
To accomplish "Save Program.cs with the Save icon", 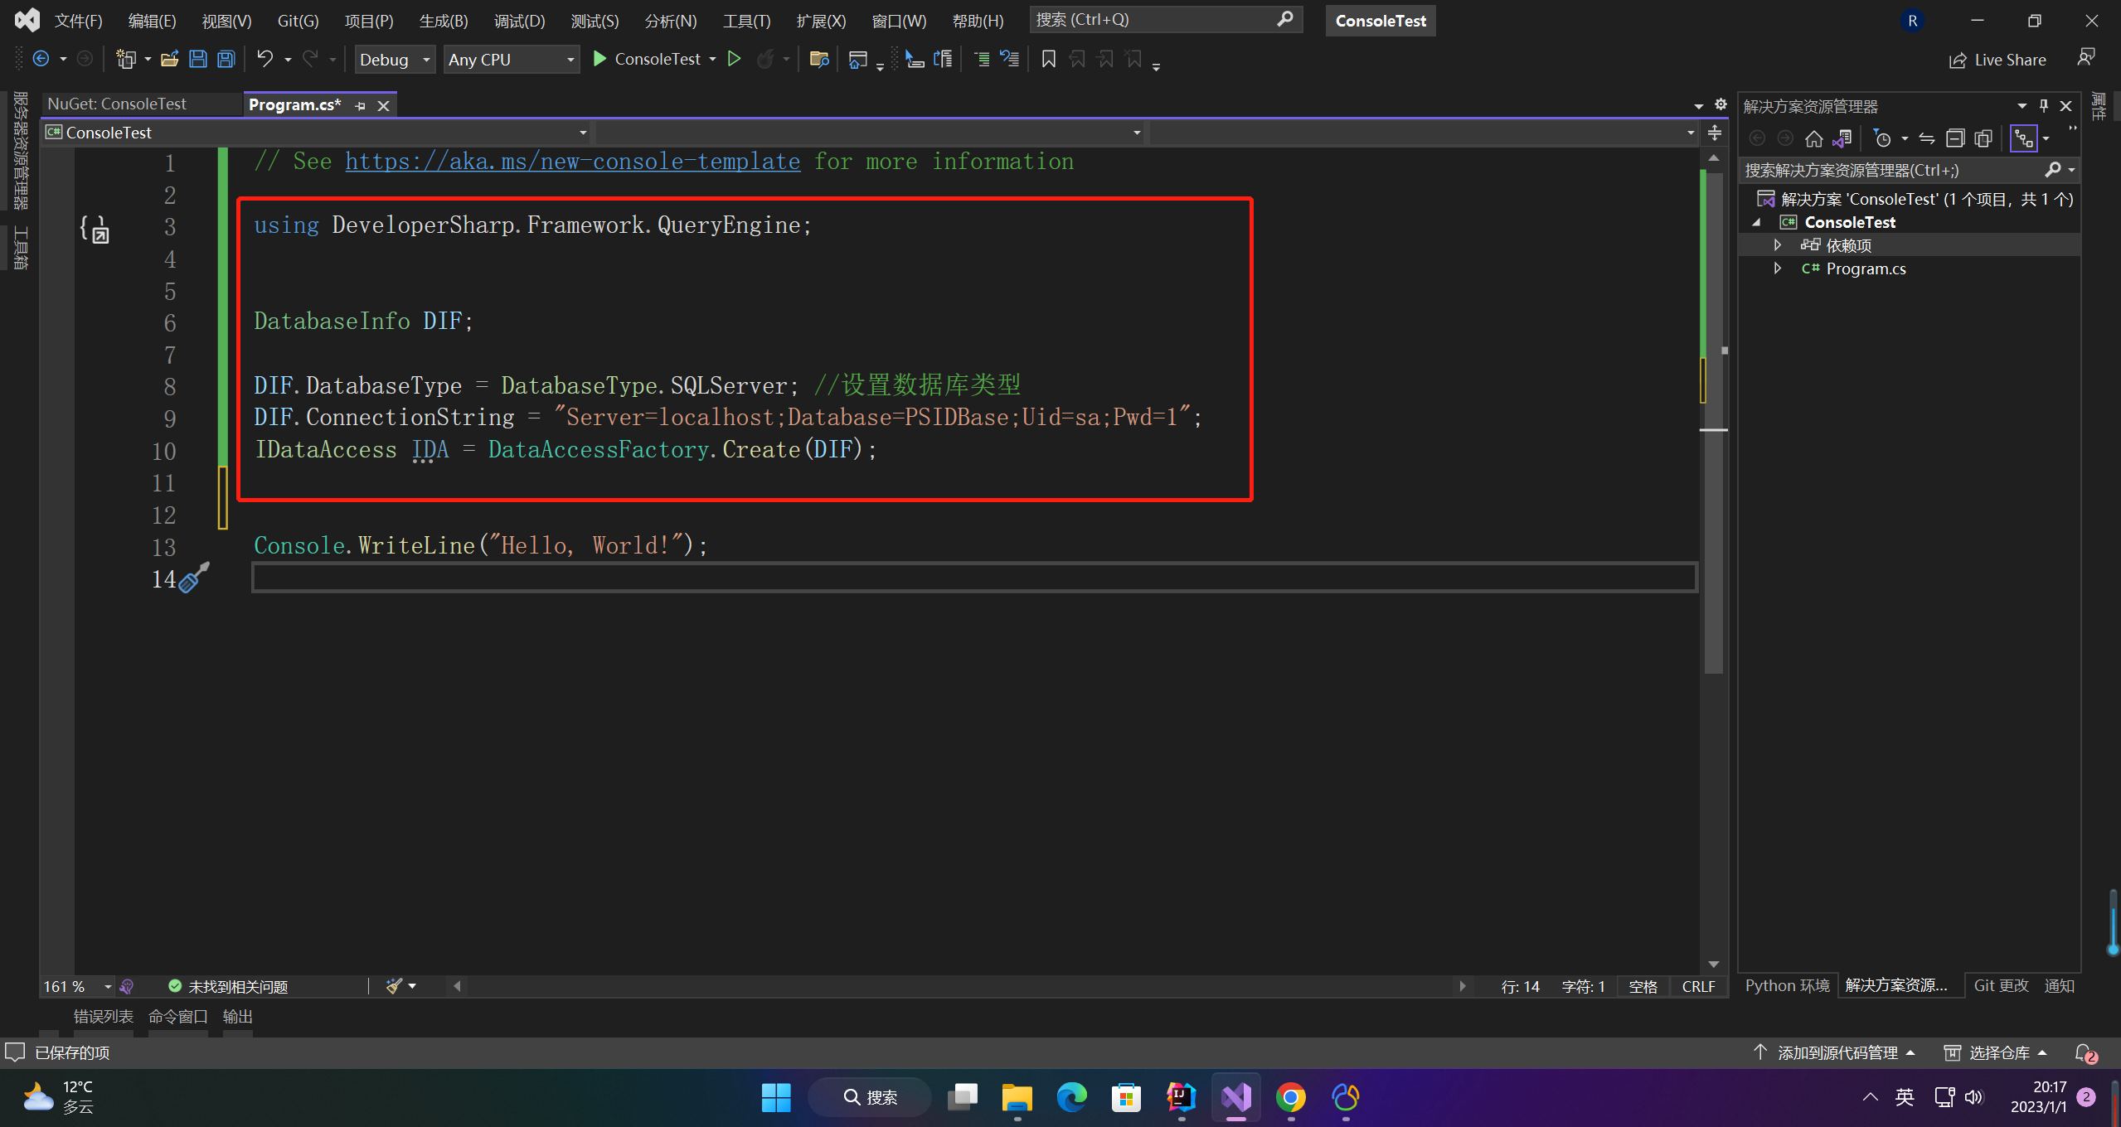I will pyautogui.click(x=198, y=59).
